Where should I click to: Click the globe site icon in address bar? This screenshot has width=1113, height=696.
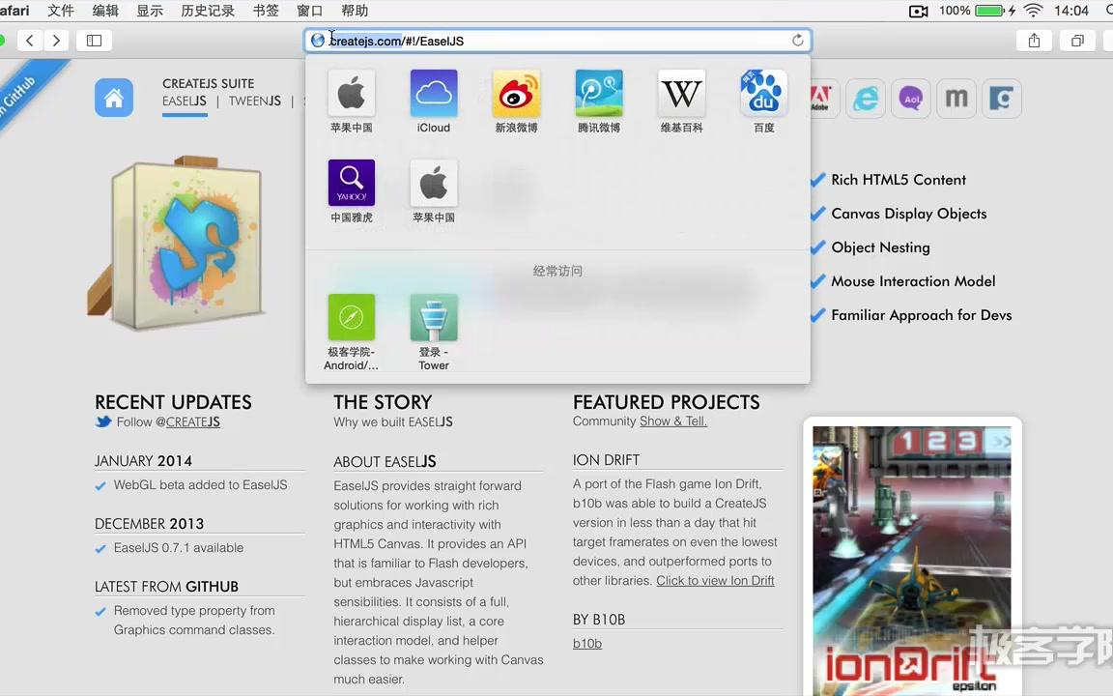coord(317,41)
